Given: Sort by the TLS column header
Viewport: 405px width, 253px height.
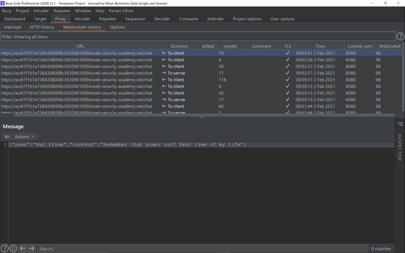Looking at the screenshot, I should [x=287, y=46].
